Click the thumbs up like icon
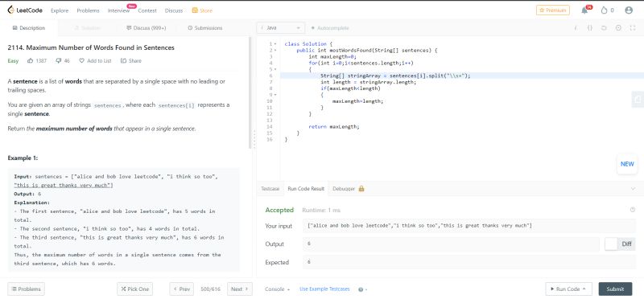The image size is (644, 299). pyautogui.click(x=30, y=61)
